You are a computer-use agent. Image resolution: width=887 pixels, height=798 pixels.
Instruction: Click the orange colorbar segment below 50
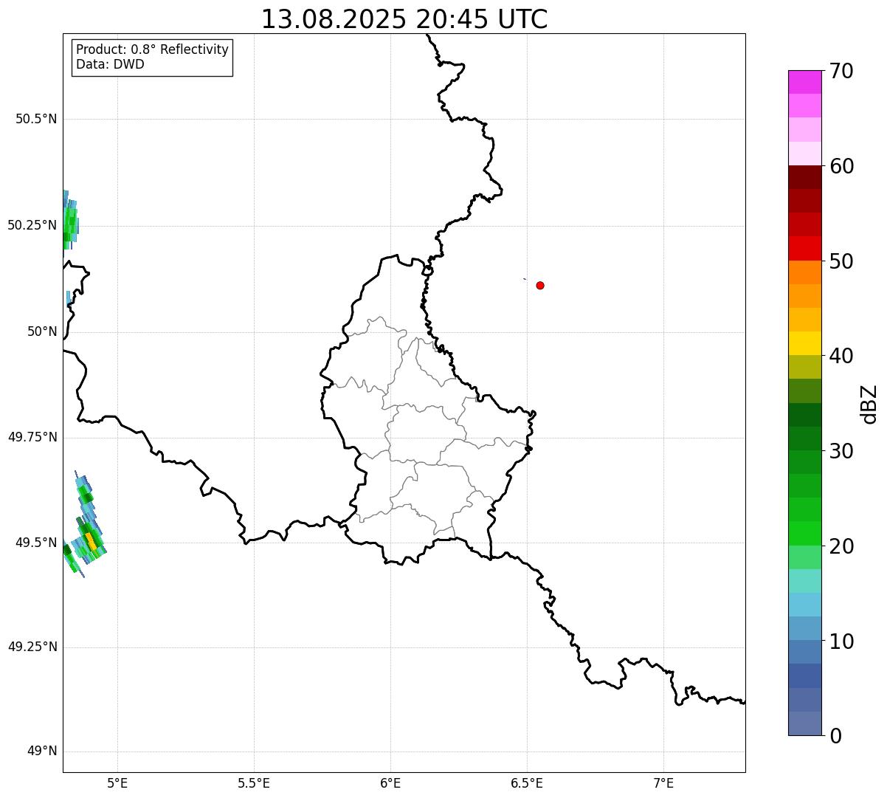point(804,272)
